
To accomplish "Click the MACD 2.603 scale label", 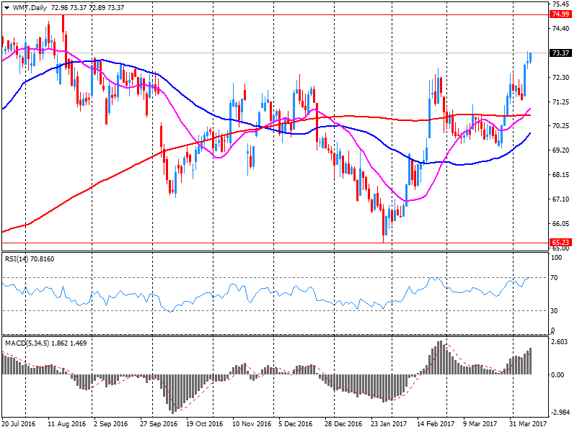I will point(560,341).
